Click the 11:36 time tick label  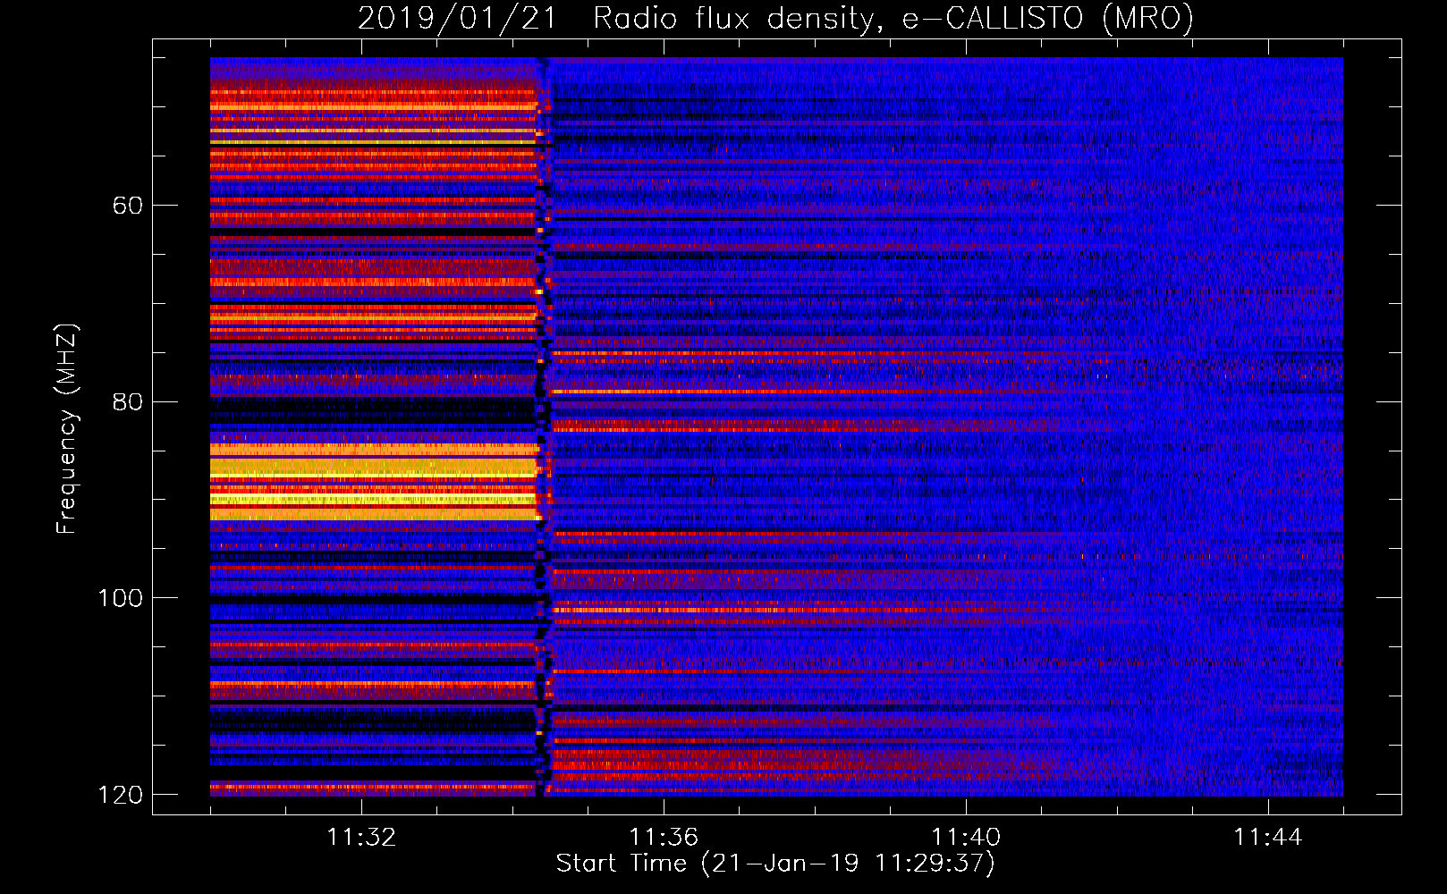point(664,838)
